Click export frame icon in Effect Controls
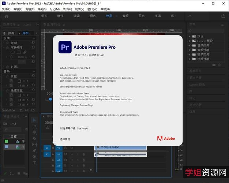Image resolution: width=229 pixels, height=183 pixels. [33, 110]
